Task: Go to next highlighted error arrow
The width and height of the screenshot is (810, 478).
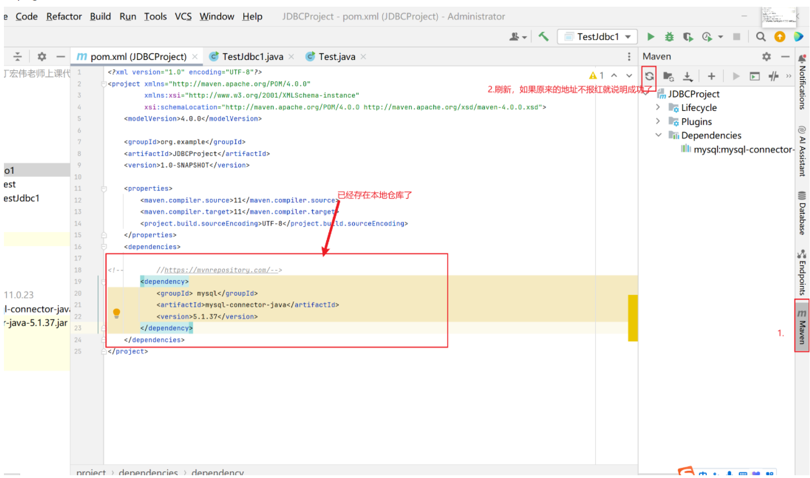Action: [x=630, y=76]
